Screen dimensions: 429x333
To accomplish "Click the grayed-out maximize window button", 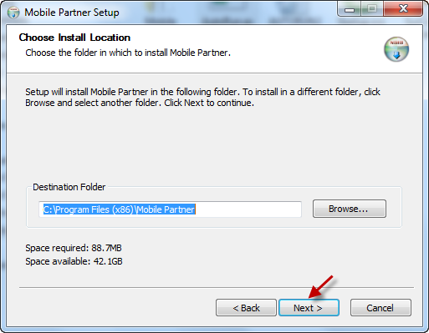I will click(372, 9).
